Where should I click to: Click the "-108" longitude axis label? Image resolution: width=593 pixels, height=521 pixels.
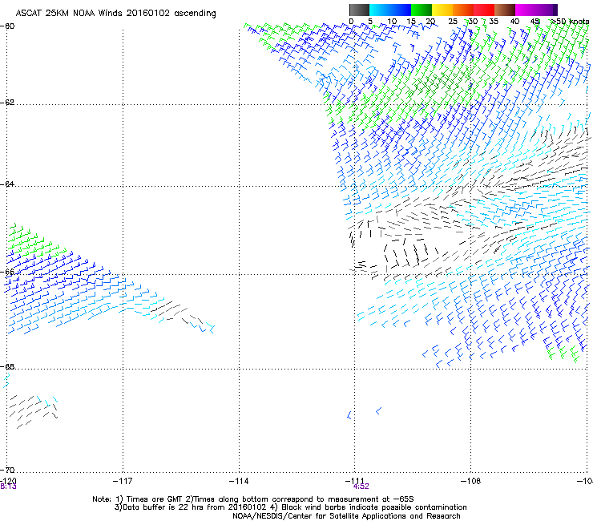(x=471, y=481)
